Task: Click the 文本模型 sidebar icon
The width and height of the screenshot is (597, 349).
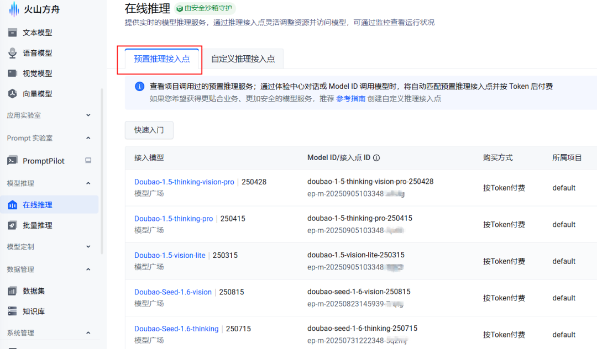Action: coord(12,33)
